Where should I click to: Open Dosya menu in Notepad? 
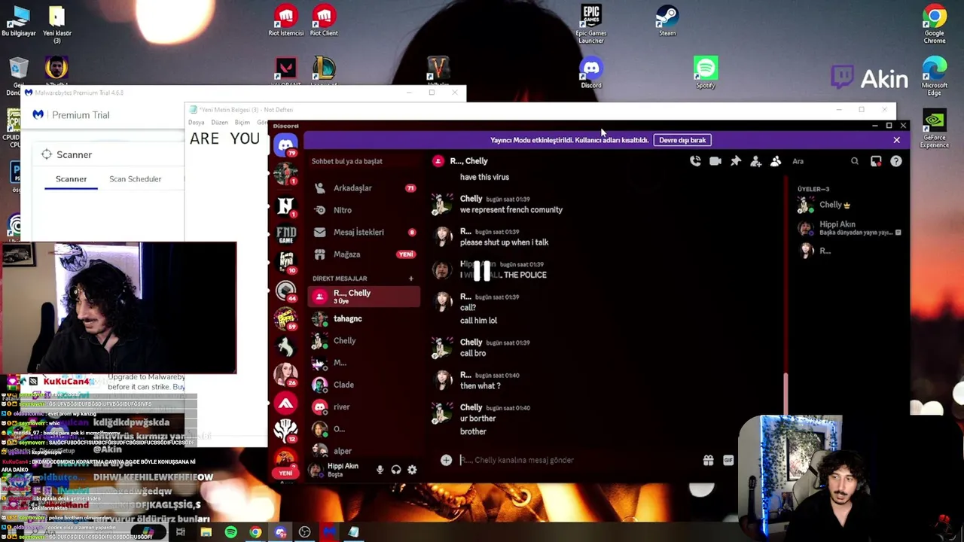[x=197, y=122]
